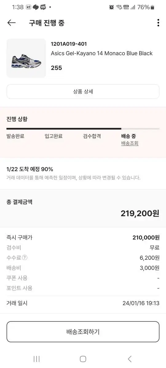Screen dimensions: 166x368
Task: Click the 상품 상세 button
Action: [x=83, y=91]
